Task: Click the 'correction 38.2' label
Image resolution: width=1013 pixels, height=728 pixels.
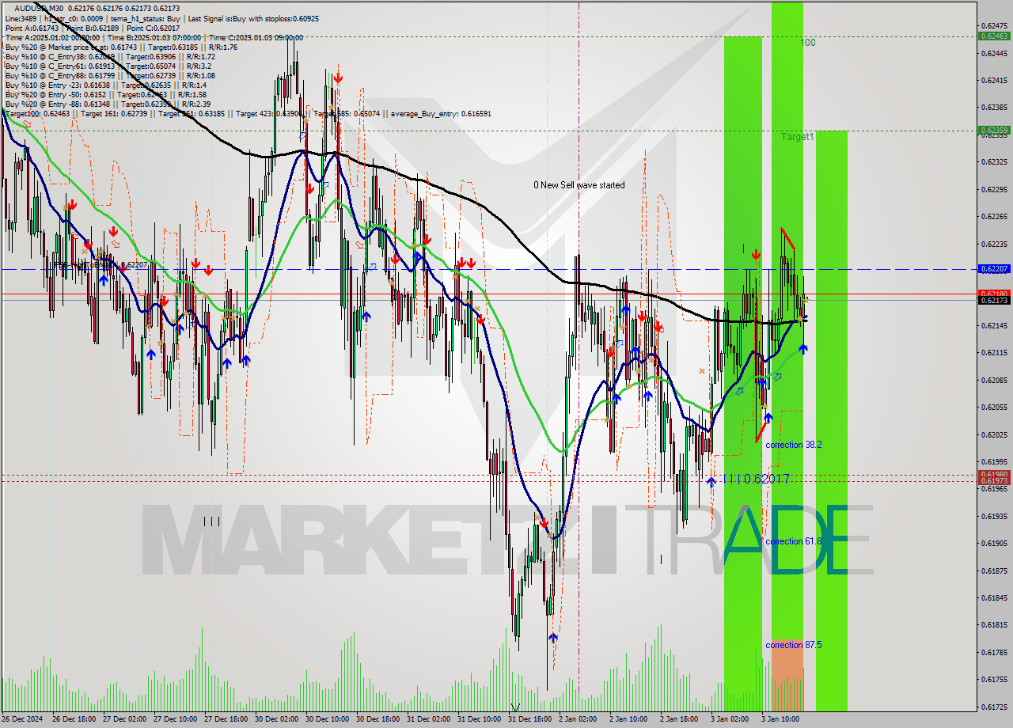Action: (794, 445)
